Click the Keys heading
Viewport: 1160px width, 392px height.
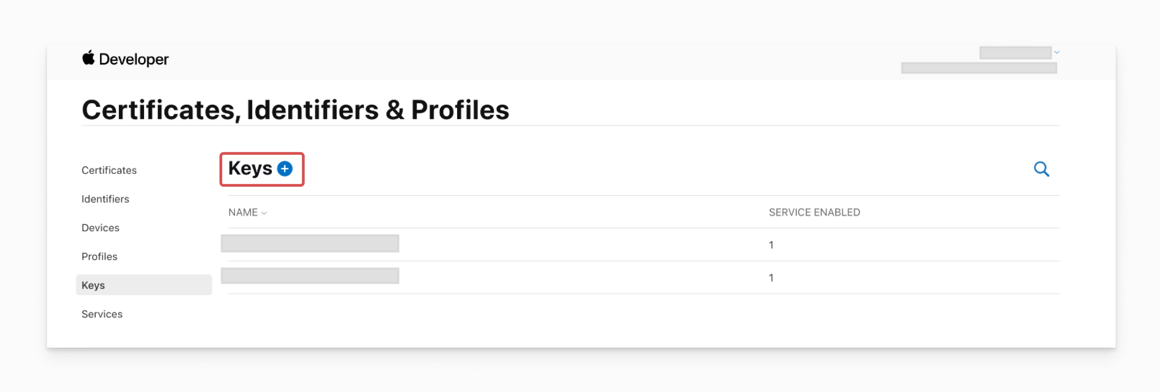251,169
